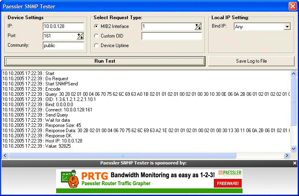
Task: Click the 'Send Query' log line
Action: coord(35,115)
